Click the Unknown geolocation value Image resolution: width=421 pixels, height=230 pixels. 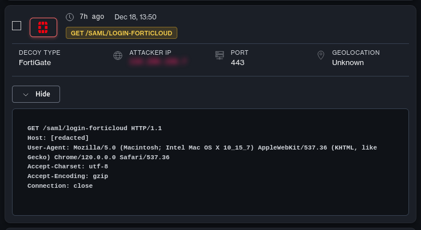click(348, 63)
